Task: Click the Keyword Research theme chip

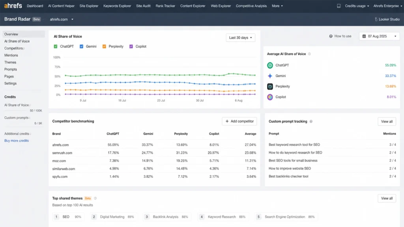Action: [x=224, y=217]
